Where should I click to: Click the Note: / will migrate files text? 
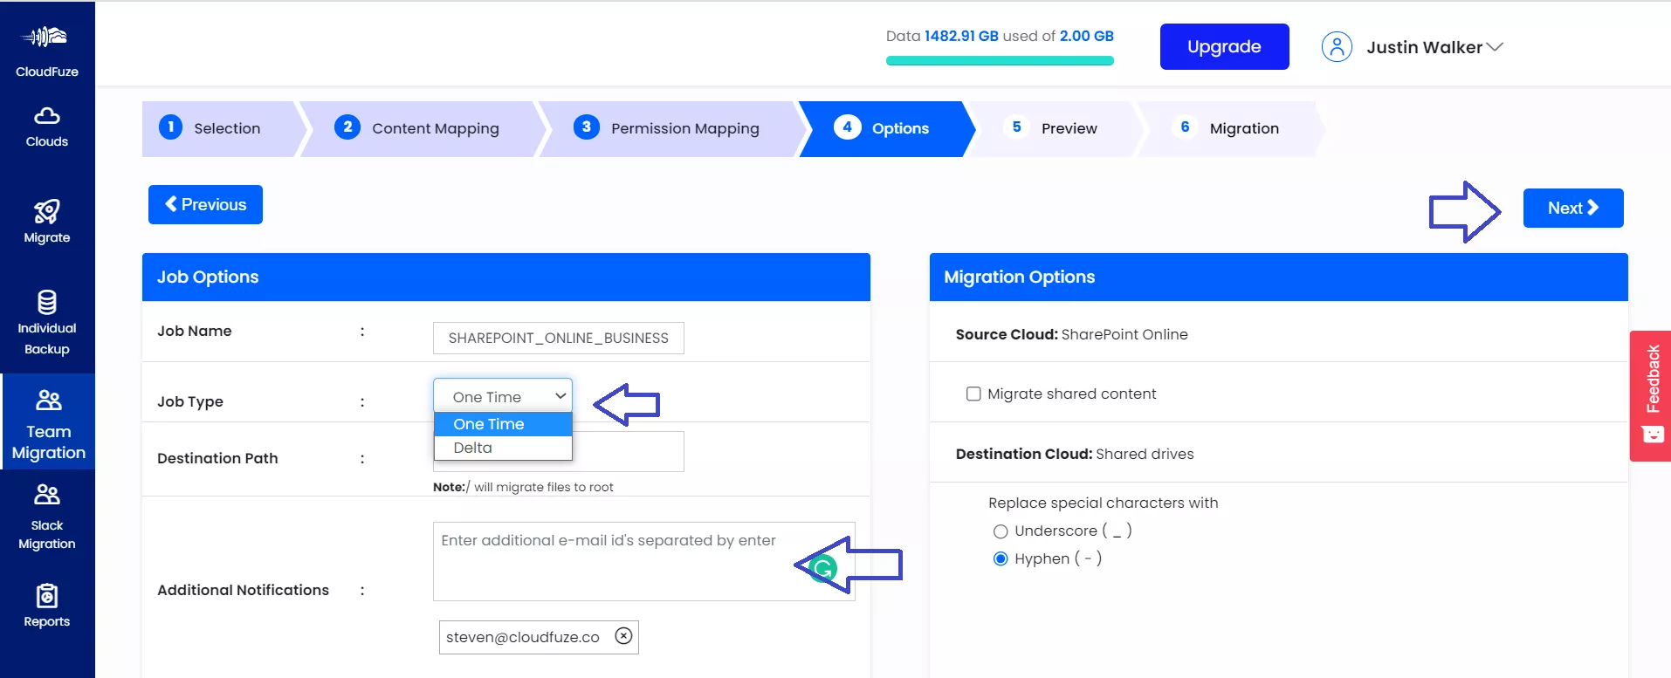[523, 487]
